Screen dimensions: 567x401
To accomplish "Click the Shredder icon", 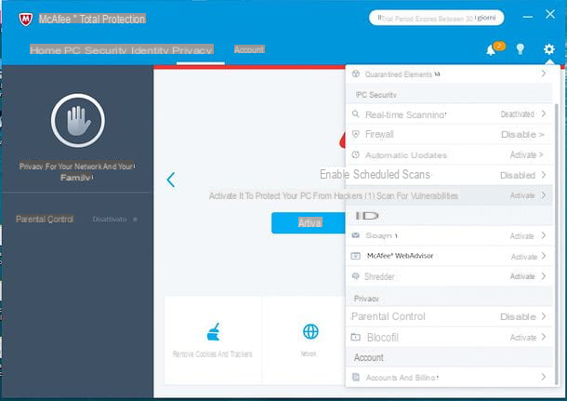I will pos(356,276).
